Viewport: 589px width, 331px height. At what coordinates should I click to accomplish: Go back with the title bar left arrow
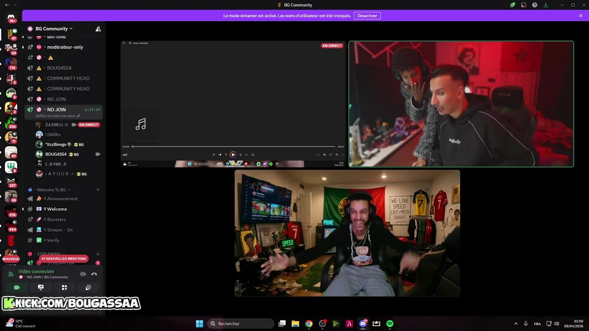7,5
